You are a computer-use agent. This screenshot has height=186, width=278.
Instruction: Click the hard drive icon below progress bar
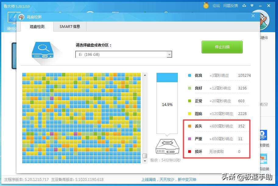pos(167,147)
